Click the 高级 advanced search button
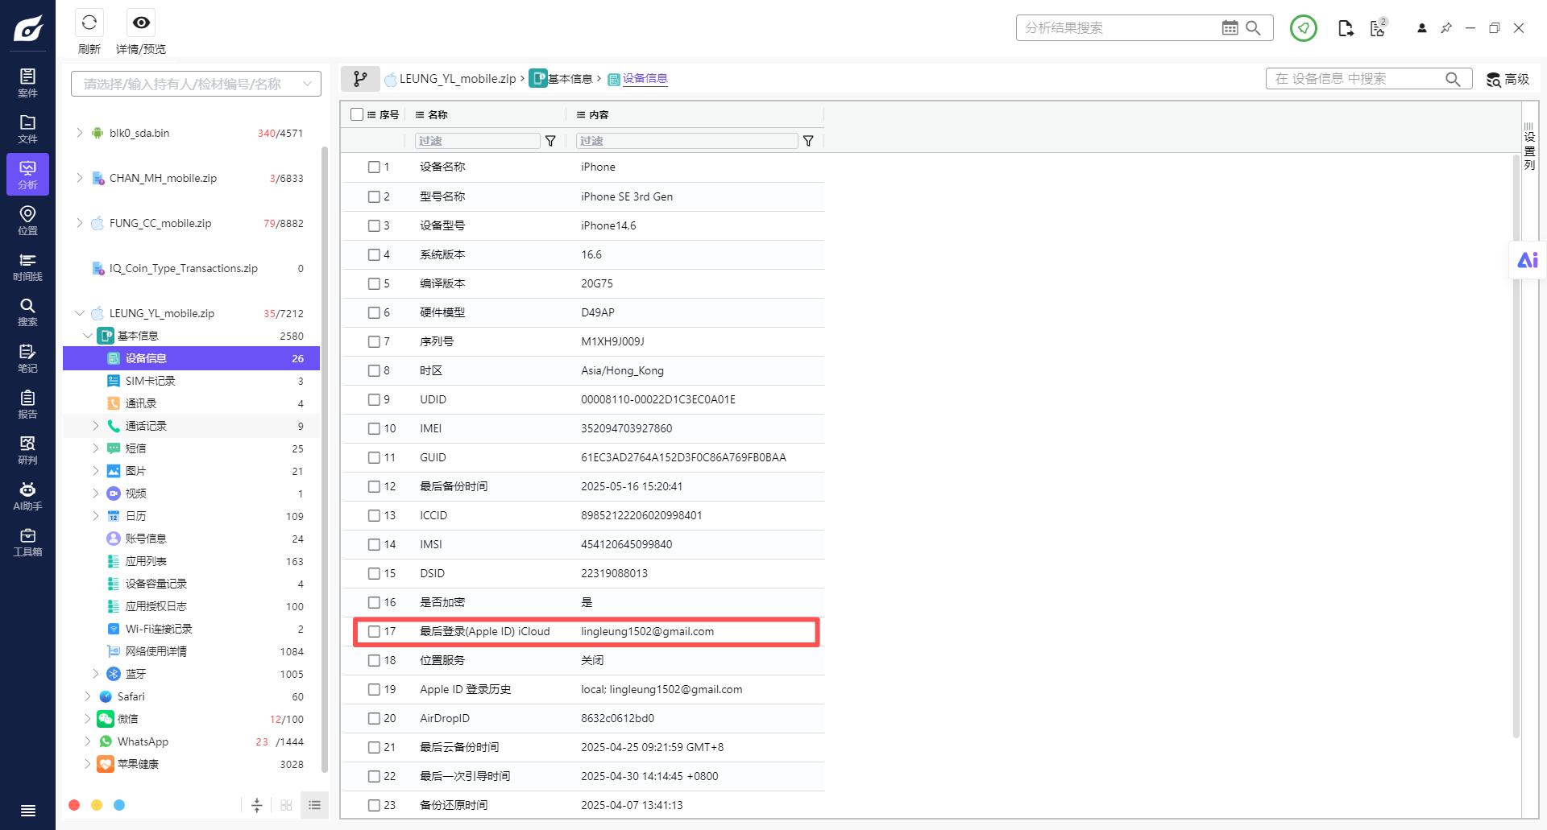The height and width of the screenshot is (830, 1547). point(1508,79)
